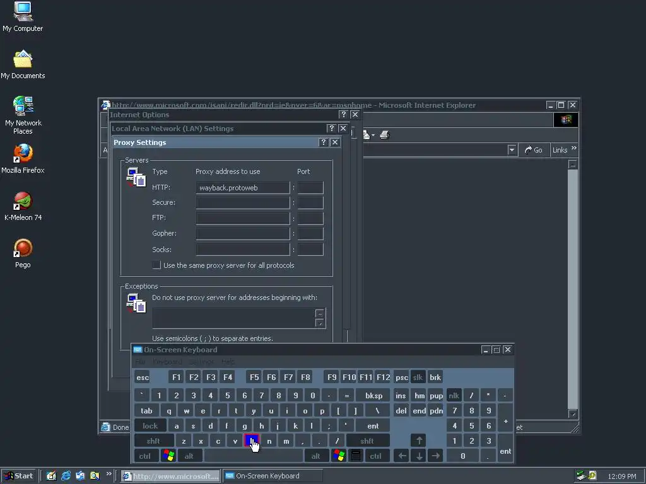
Task: Open File menu in On-Screen Keyboard
Action: (140, 361)
